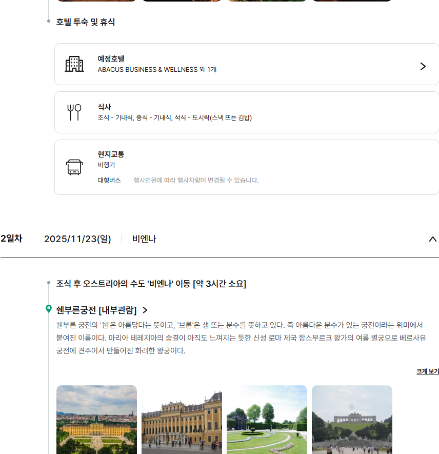Image resolution: width=439 pixels, height=454 pixels.
Task: Click 크게 보기 to enlarge photos
Action: coord(427,371)
